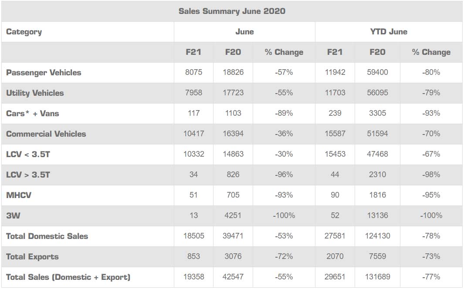464x289 pixels.
Task: Select Total Sales (Domestic + Export) label
Action: [x=68, y=277]
